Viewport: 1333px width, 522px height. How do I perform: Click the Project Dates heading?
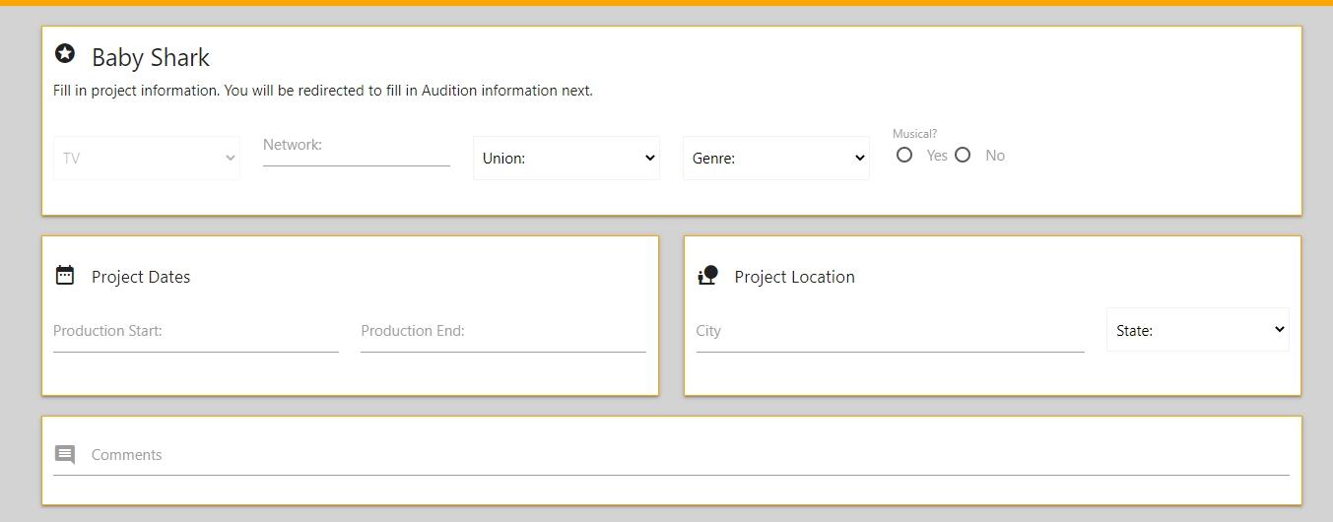[141, 277]
